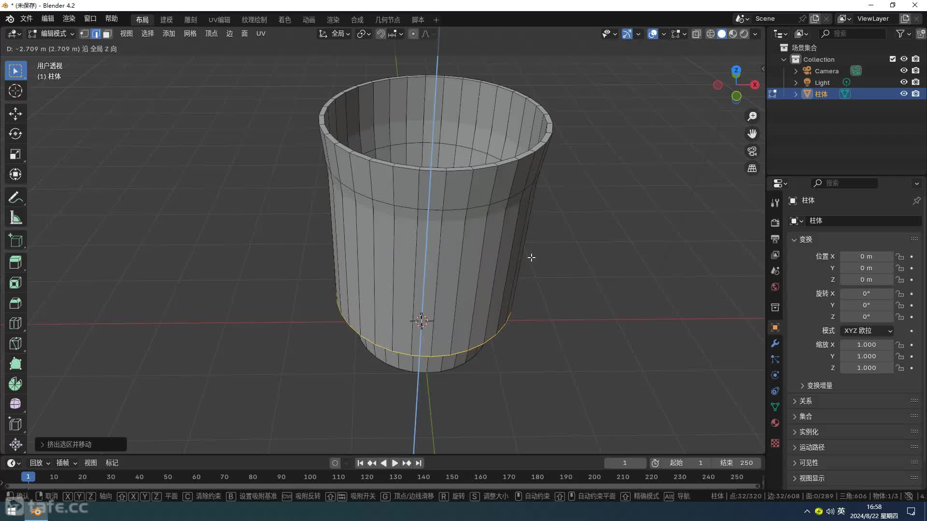The image size is (927, 521).
Task: Select the box select tool
Action: [x=15, y=71]
